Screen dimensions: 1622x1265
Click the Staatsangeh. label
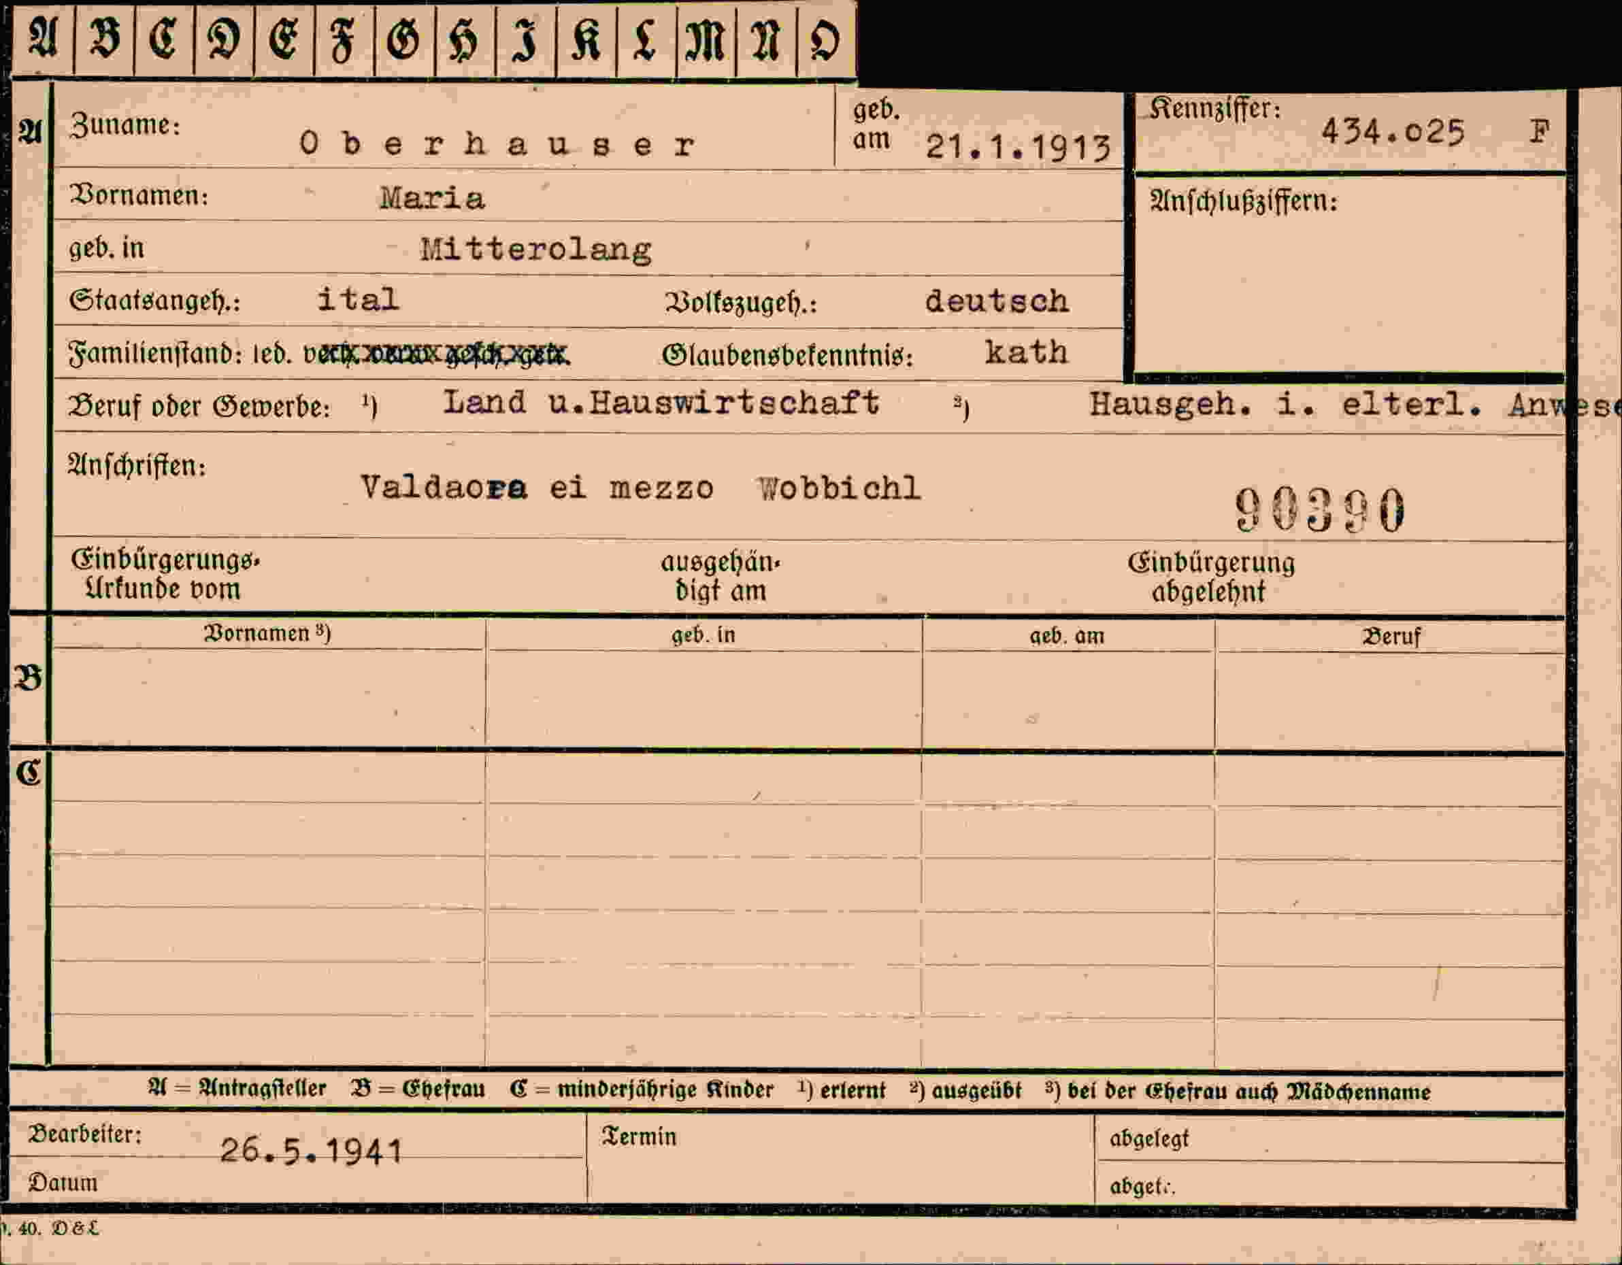pos(155,301)
